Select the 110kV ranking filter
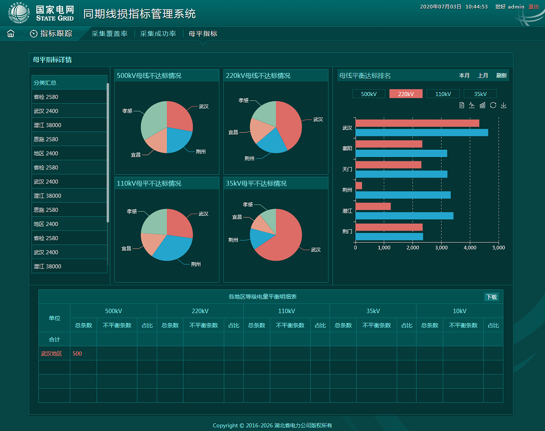The height and width of the screenshot is (431, 545). [x=443, y=94]
